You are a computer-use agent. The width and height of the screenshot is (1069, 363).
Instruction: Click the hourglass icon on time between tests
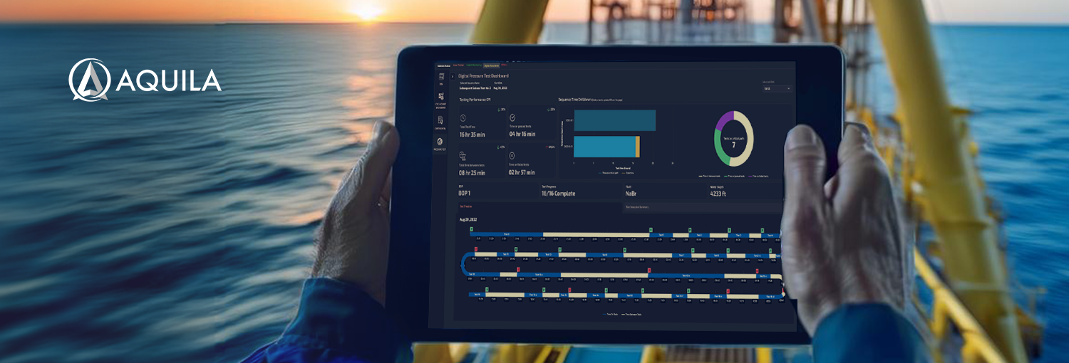tap(463, 156)
